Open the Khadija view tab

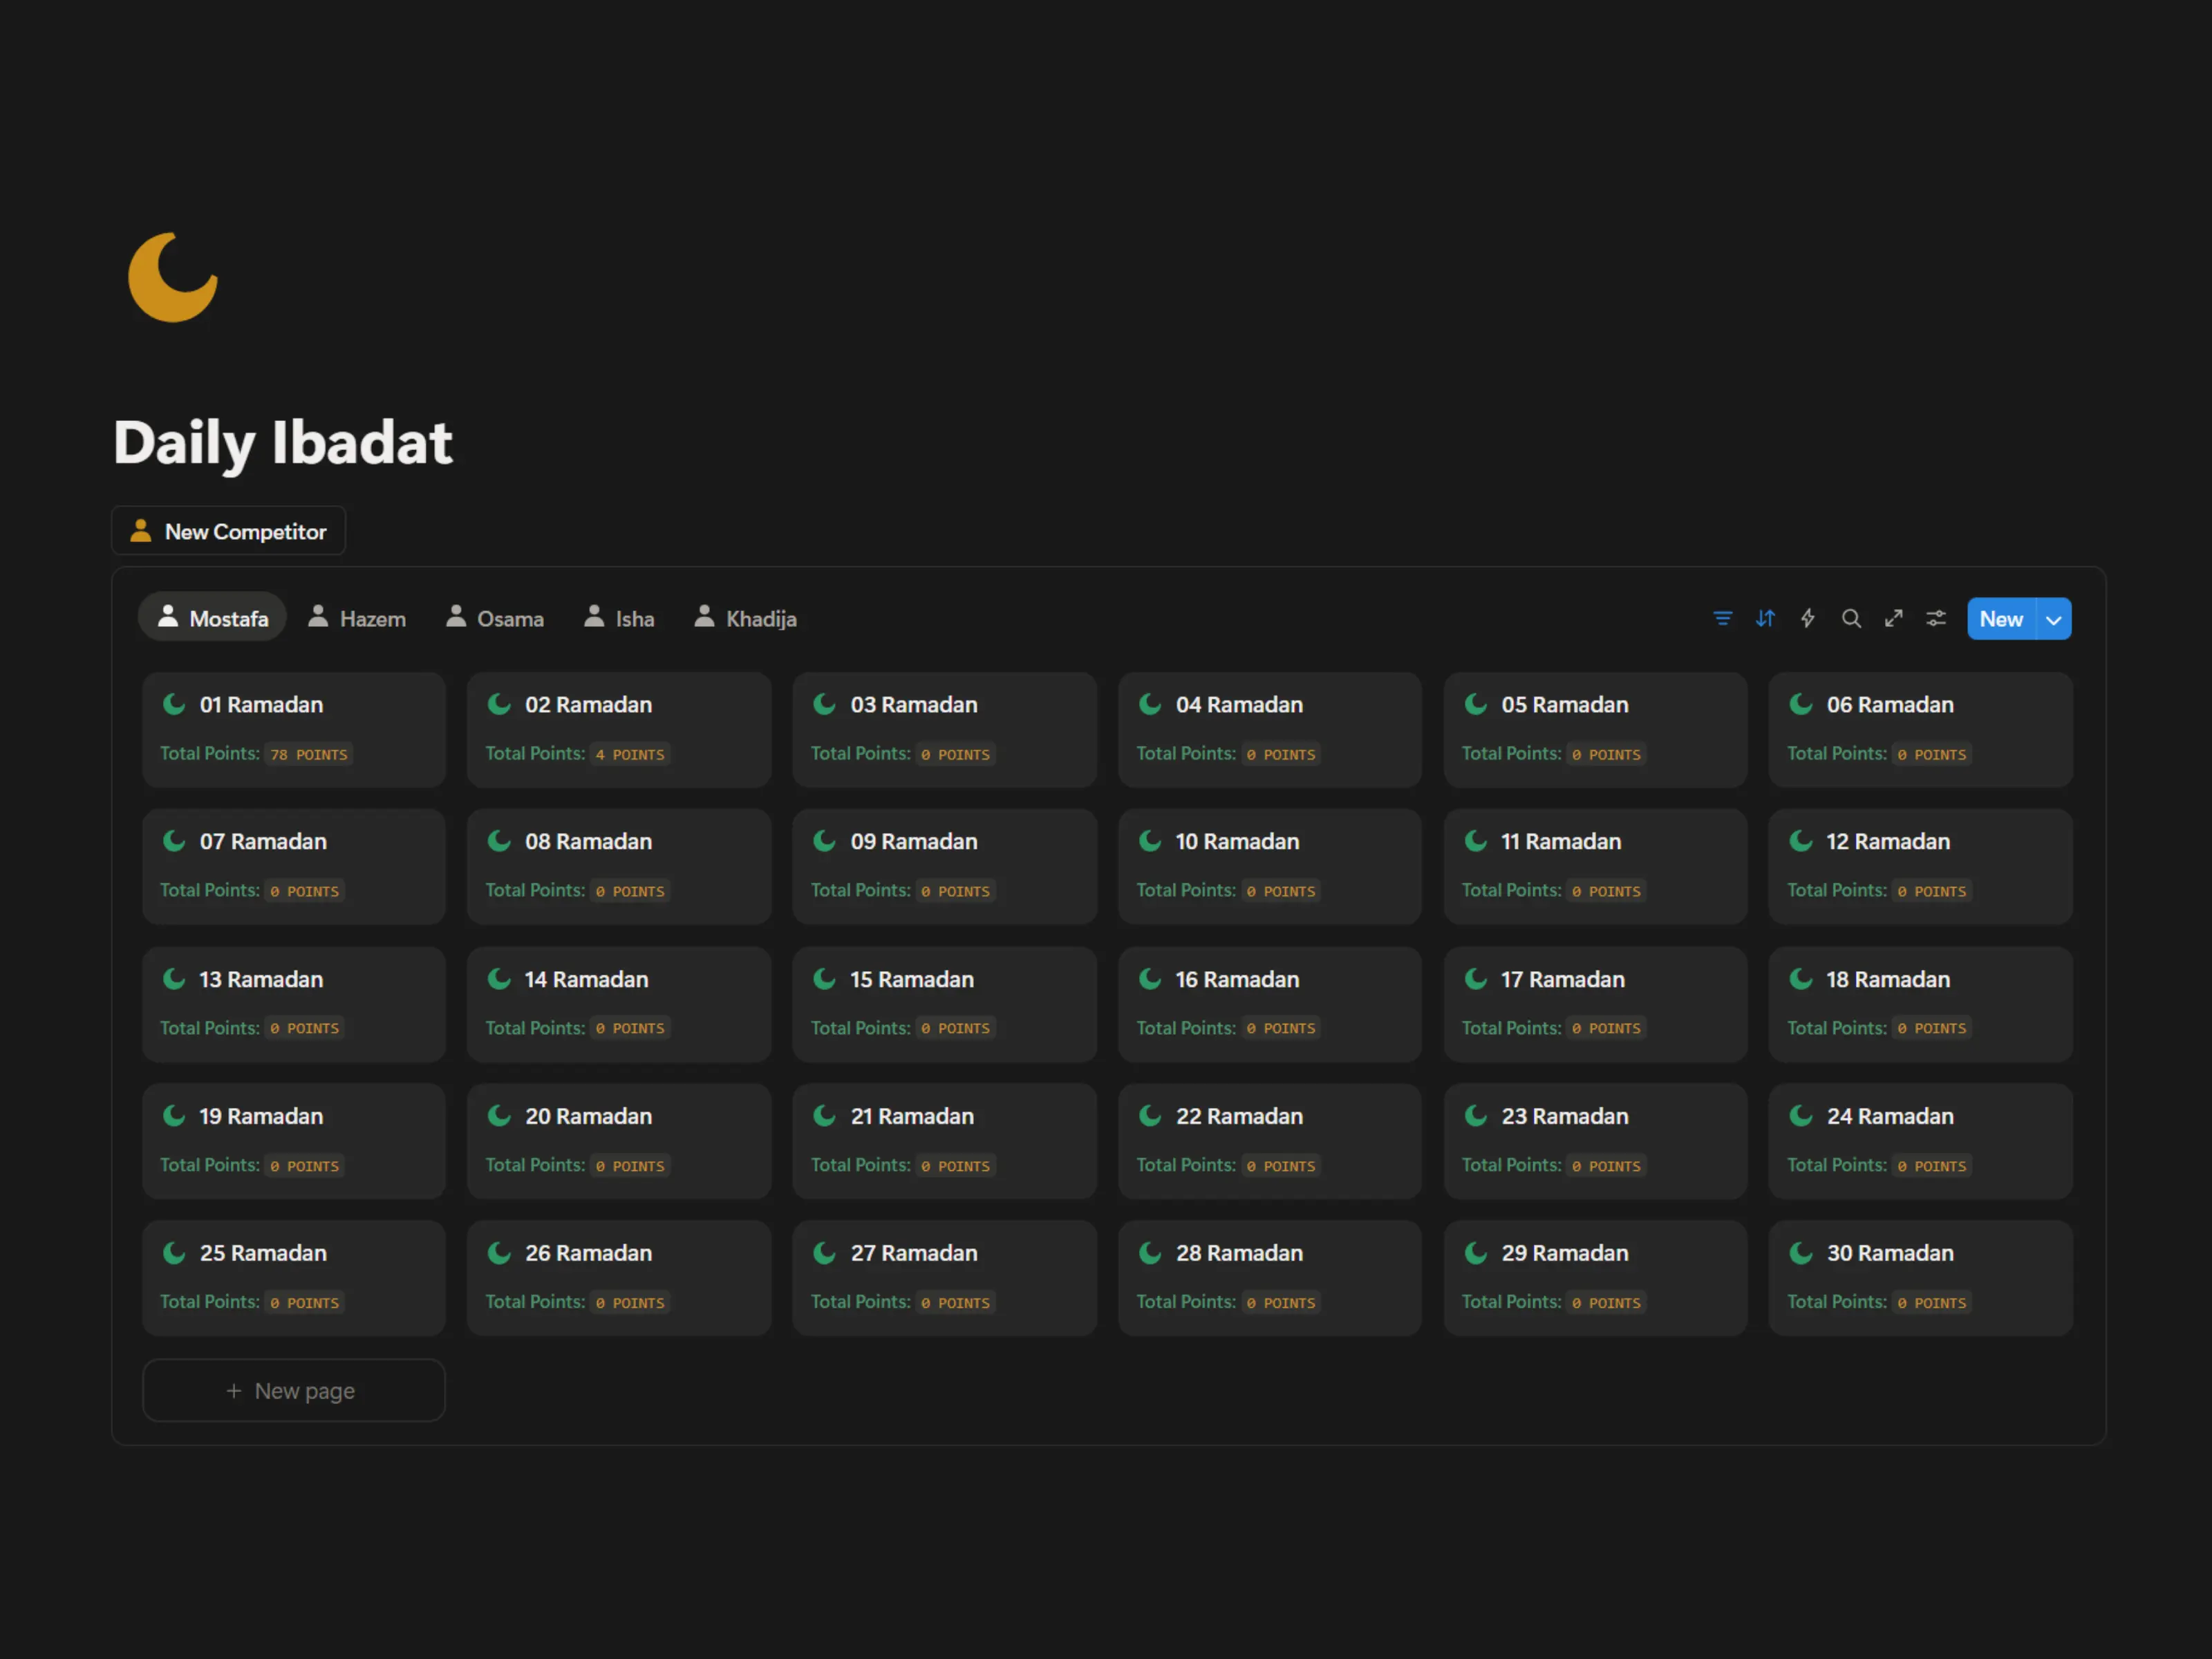point(746,619)
